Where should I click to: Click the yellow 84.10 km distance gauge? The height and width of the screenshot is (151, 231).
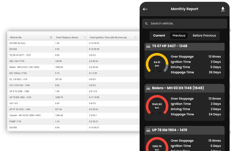coord(157,64)
